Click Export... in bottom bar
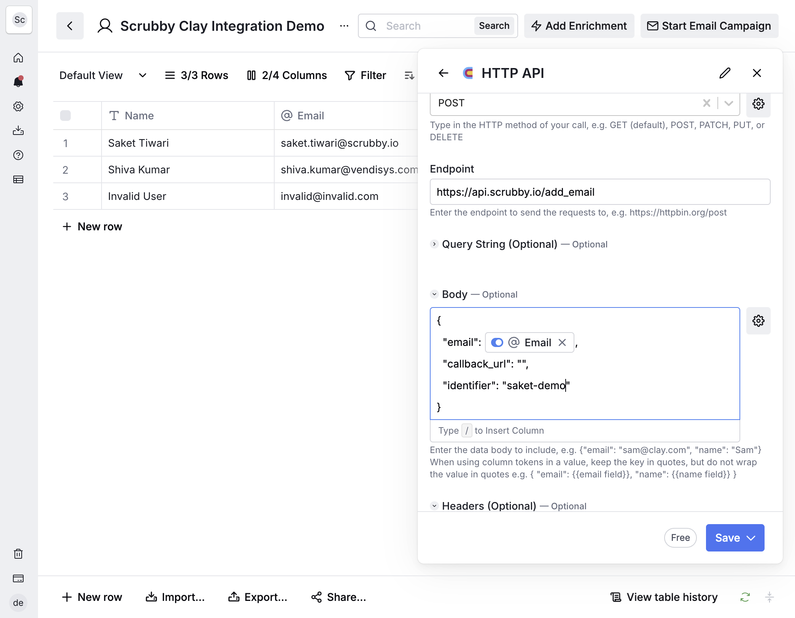795x618 pixels. point(258,597)
